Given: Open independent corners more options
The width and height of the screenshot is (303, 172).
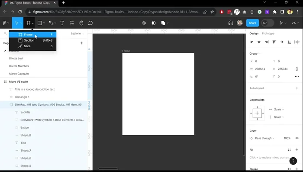Looking at the screenshot, I should click(297, 77).
